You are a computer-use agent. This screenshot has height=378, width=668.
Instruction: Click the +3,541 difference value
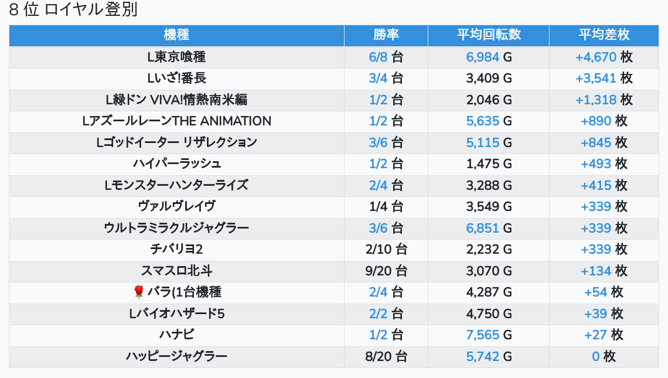tap(595, 79)
